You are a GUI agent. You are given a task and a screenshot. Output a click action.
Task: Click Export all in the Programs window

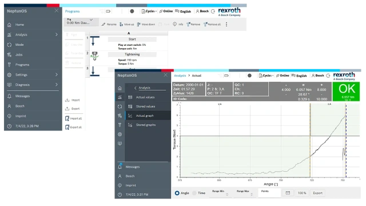tap(74, 127)
